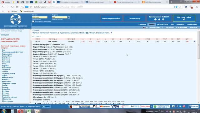Click the VPN badge in address bar

27,7
